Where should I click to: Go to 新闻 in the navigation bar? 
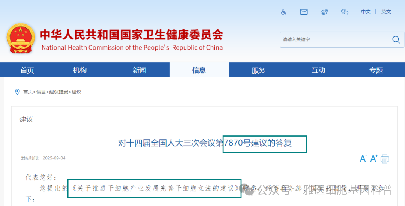[x=139, y=70]
